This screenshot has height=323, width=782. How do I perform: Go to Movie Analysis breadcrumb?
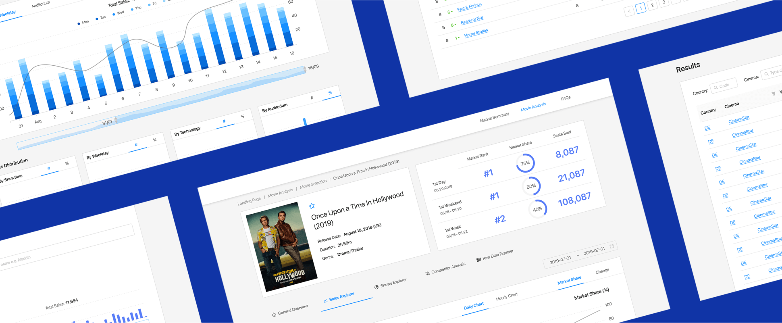280,192
